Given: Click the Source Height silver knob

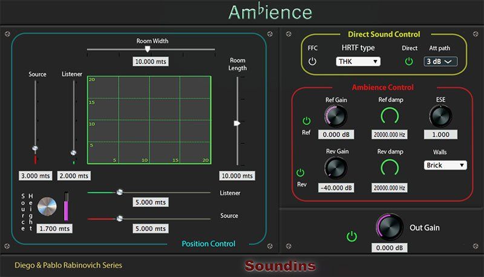Looking at the screenshot, I should pyautogui.click(x=47, y=207).
